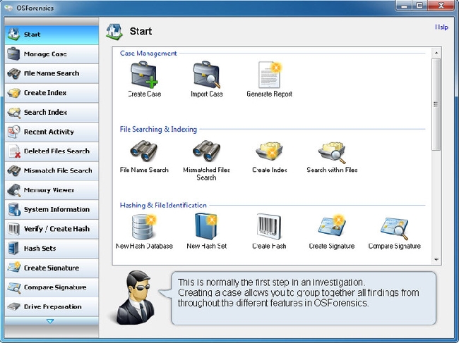Open System Information sidebar entry
This screenshot has height=343, width=459.
(x=49, y=210)
